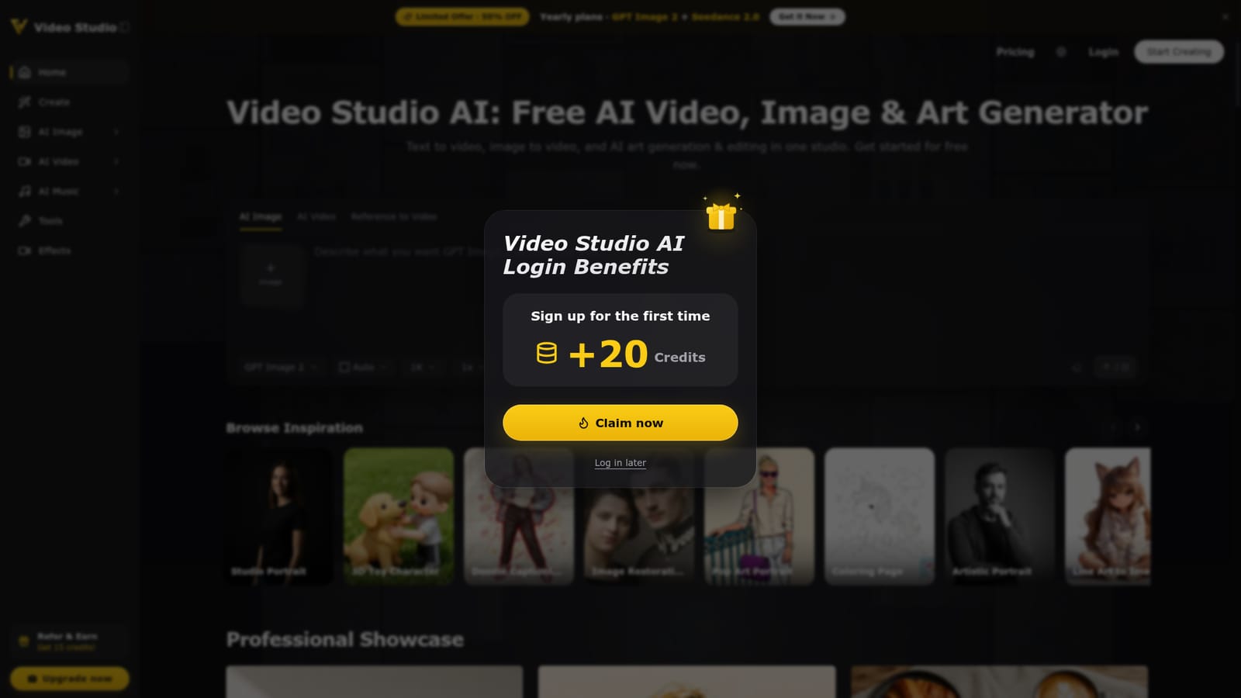
Task: Open Tools from the sidebar
Action: tap(69, 221)
